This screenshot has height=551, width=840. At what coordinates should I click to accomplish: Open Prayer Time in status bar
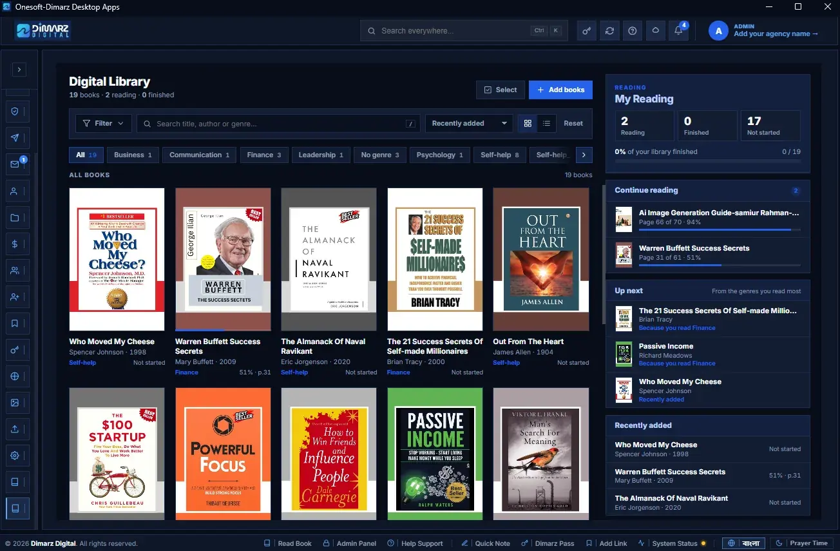(x=802, y=543)
